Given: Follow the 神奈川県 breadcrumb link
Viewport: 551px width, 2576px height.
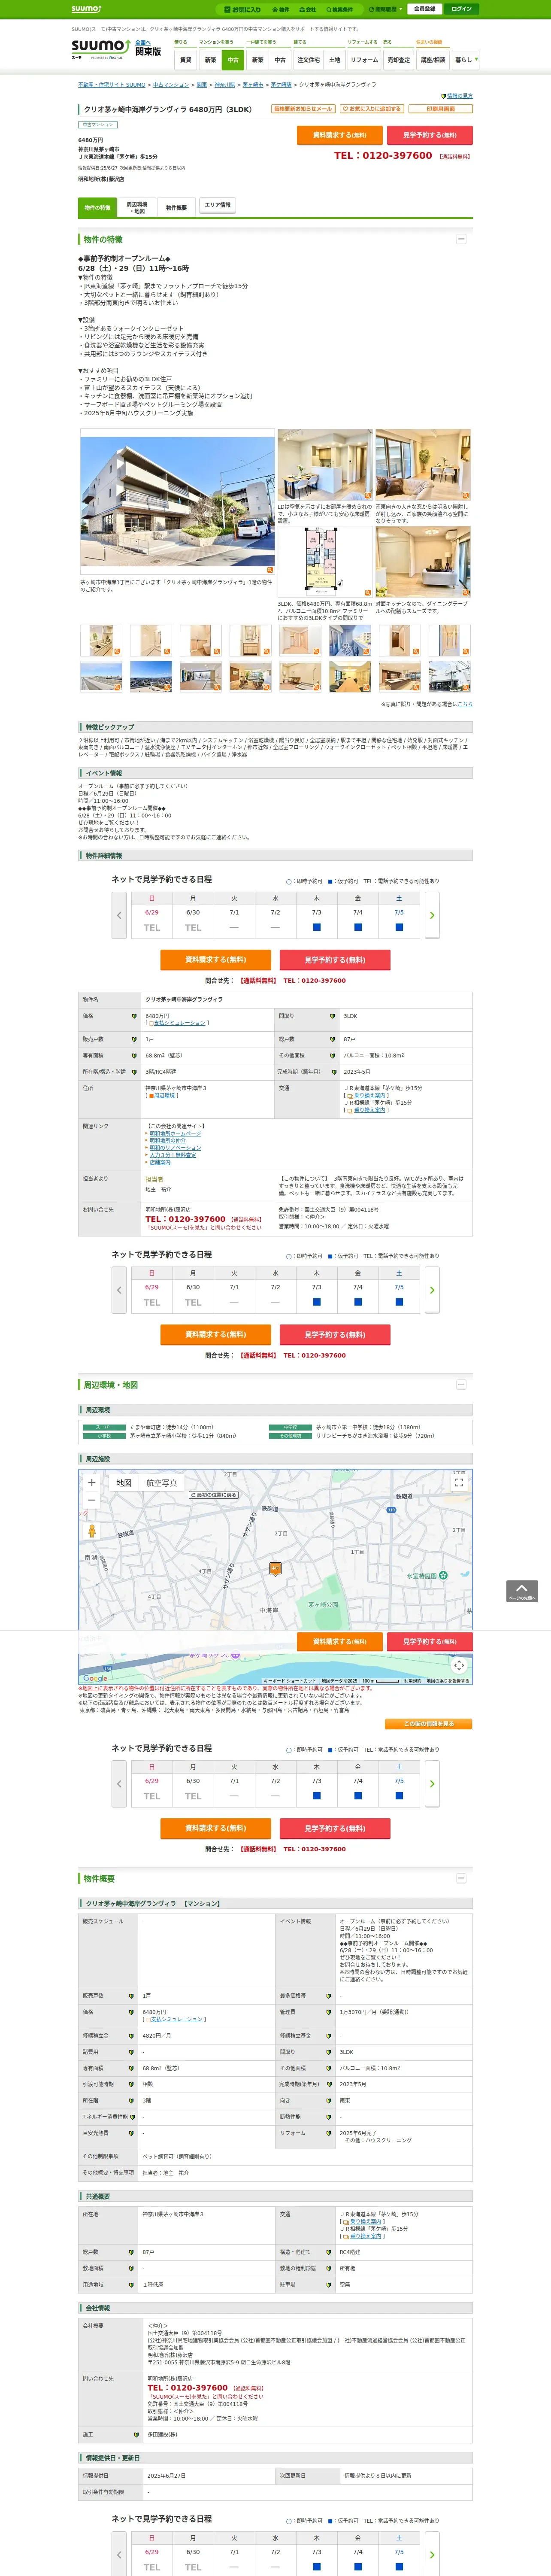Looking at the screenshot, I should [x=225, y=85].
